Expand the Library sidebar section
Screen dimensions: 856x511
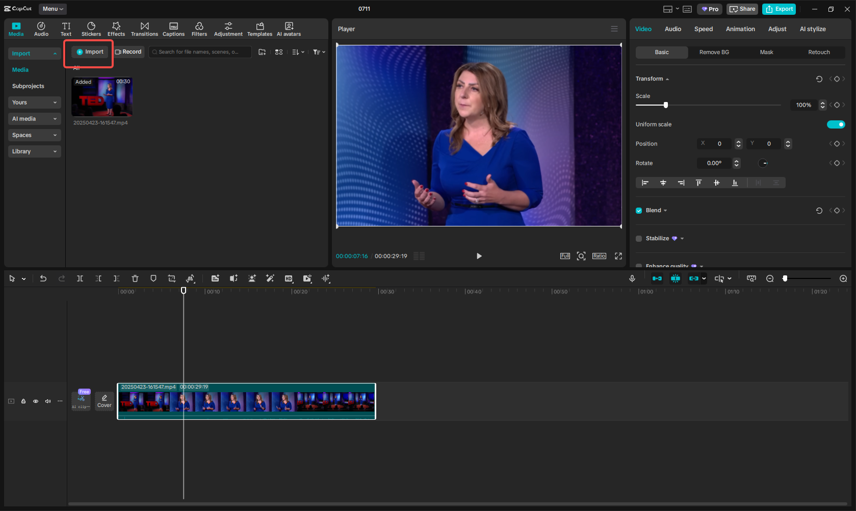tap(34, 151)
